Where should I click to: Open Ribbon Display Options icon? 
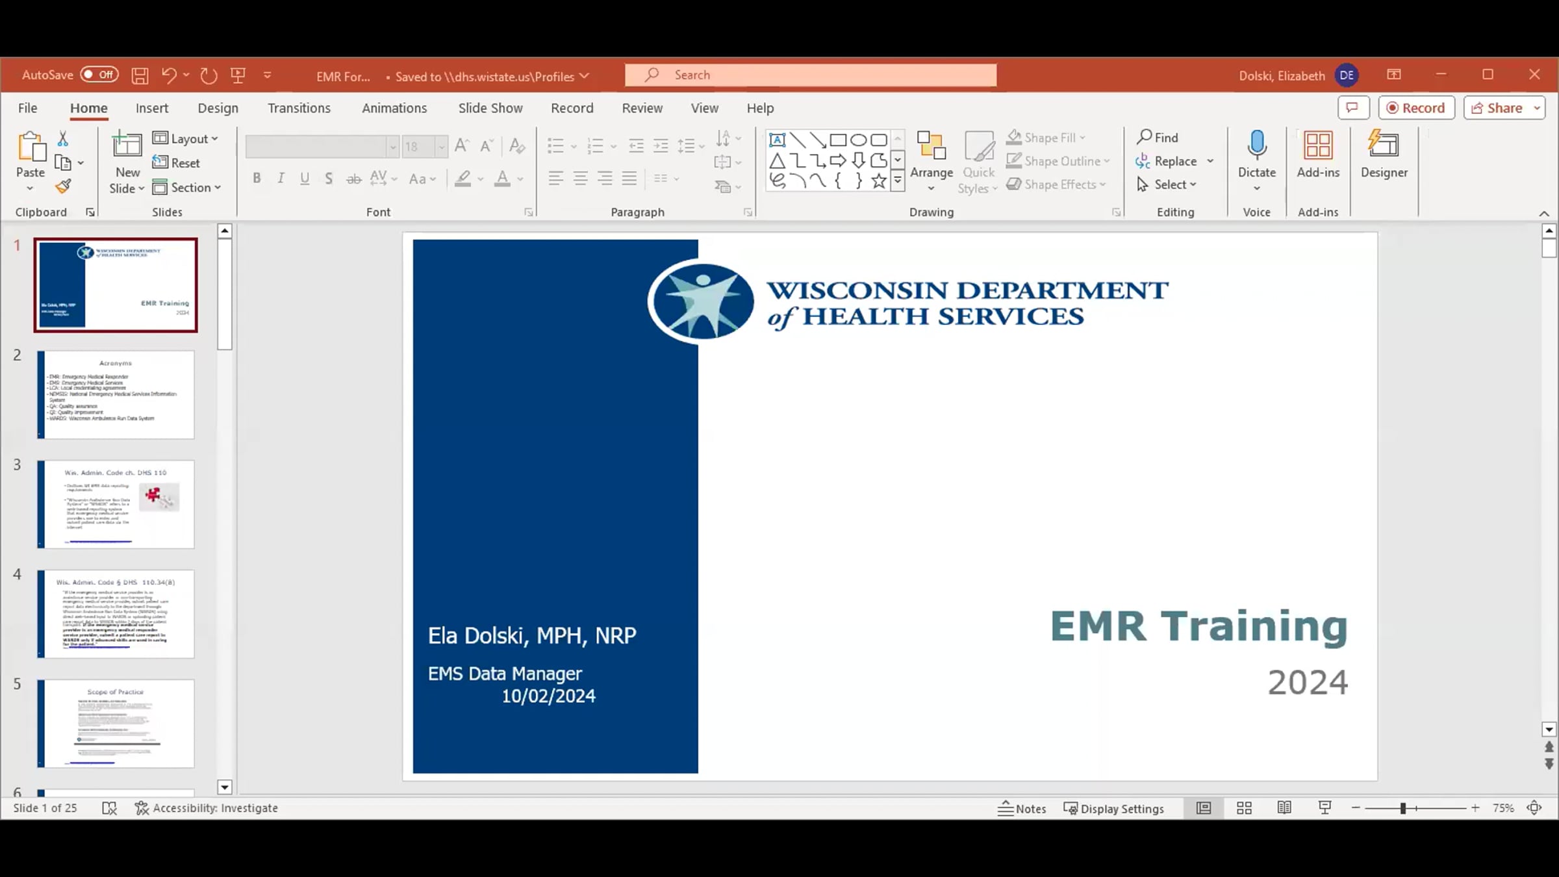(1394, 75)
